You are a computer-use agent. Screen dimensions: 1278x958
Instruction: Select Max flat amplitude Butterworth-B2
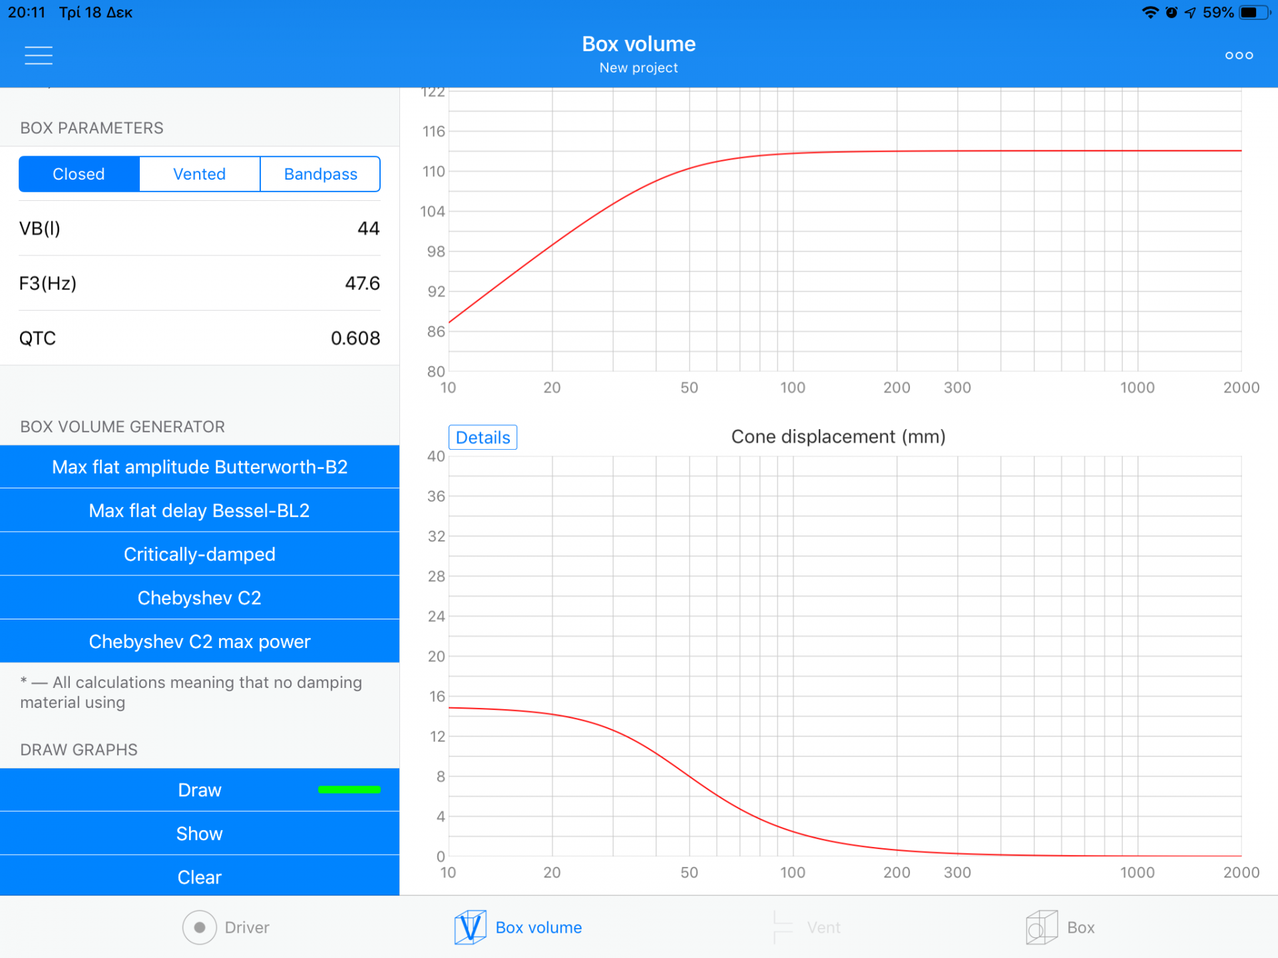point(199,465)
